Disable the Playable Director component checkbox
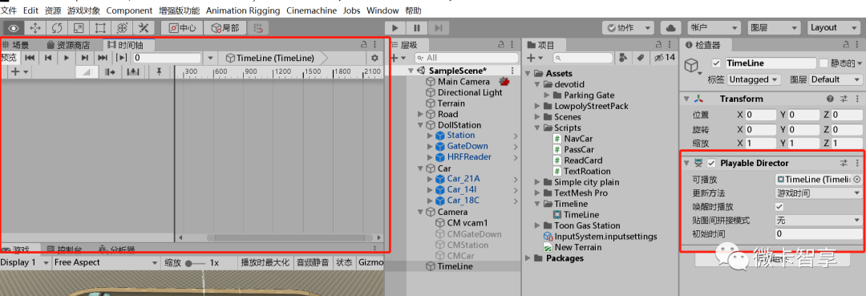This screenshot has height=296, width=866. coord(711,163)
